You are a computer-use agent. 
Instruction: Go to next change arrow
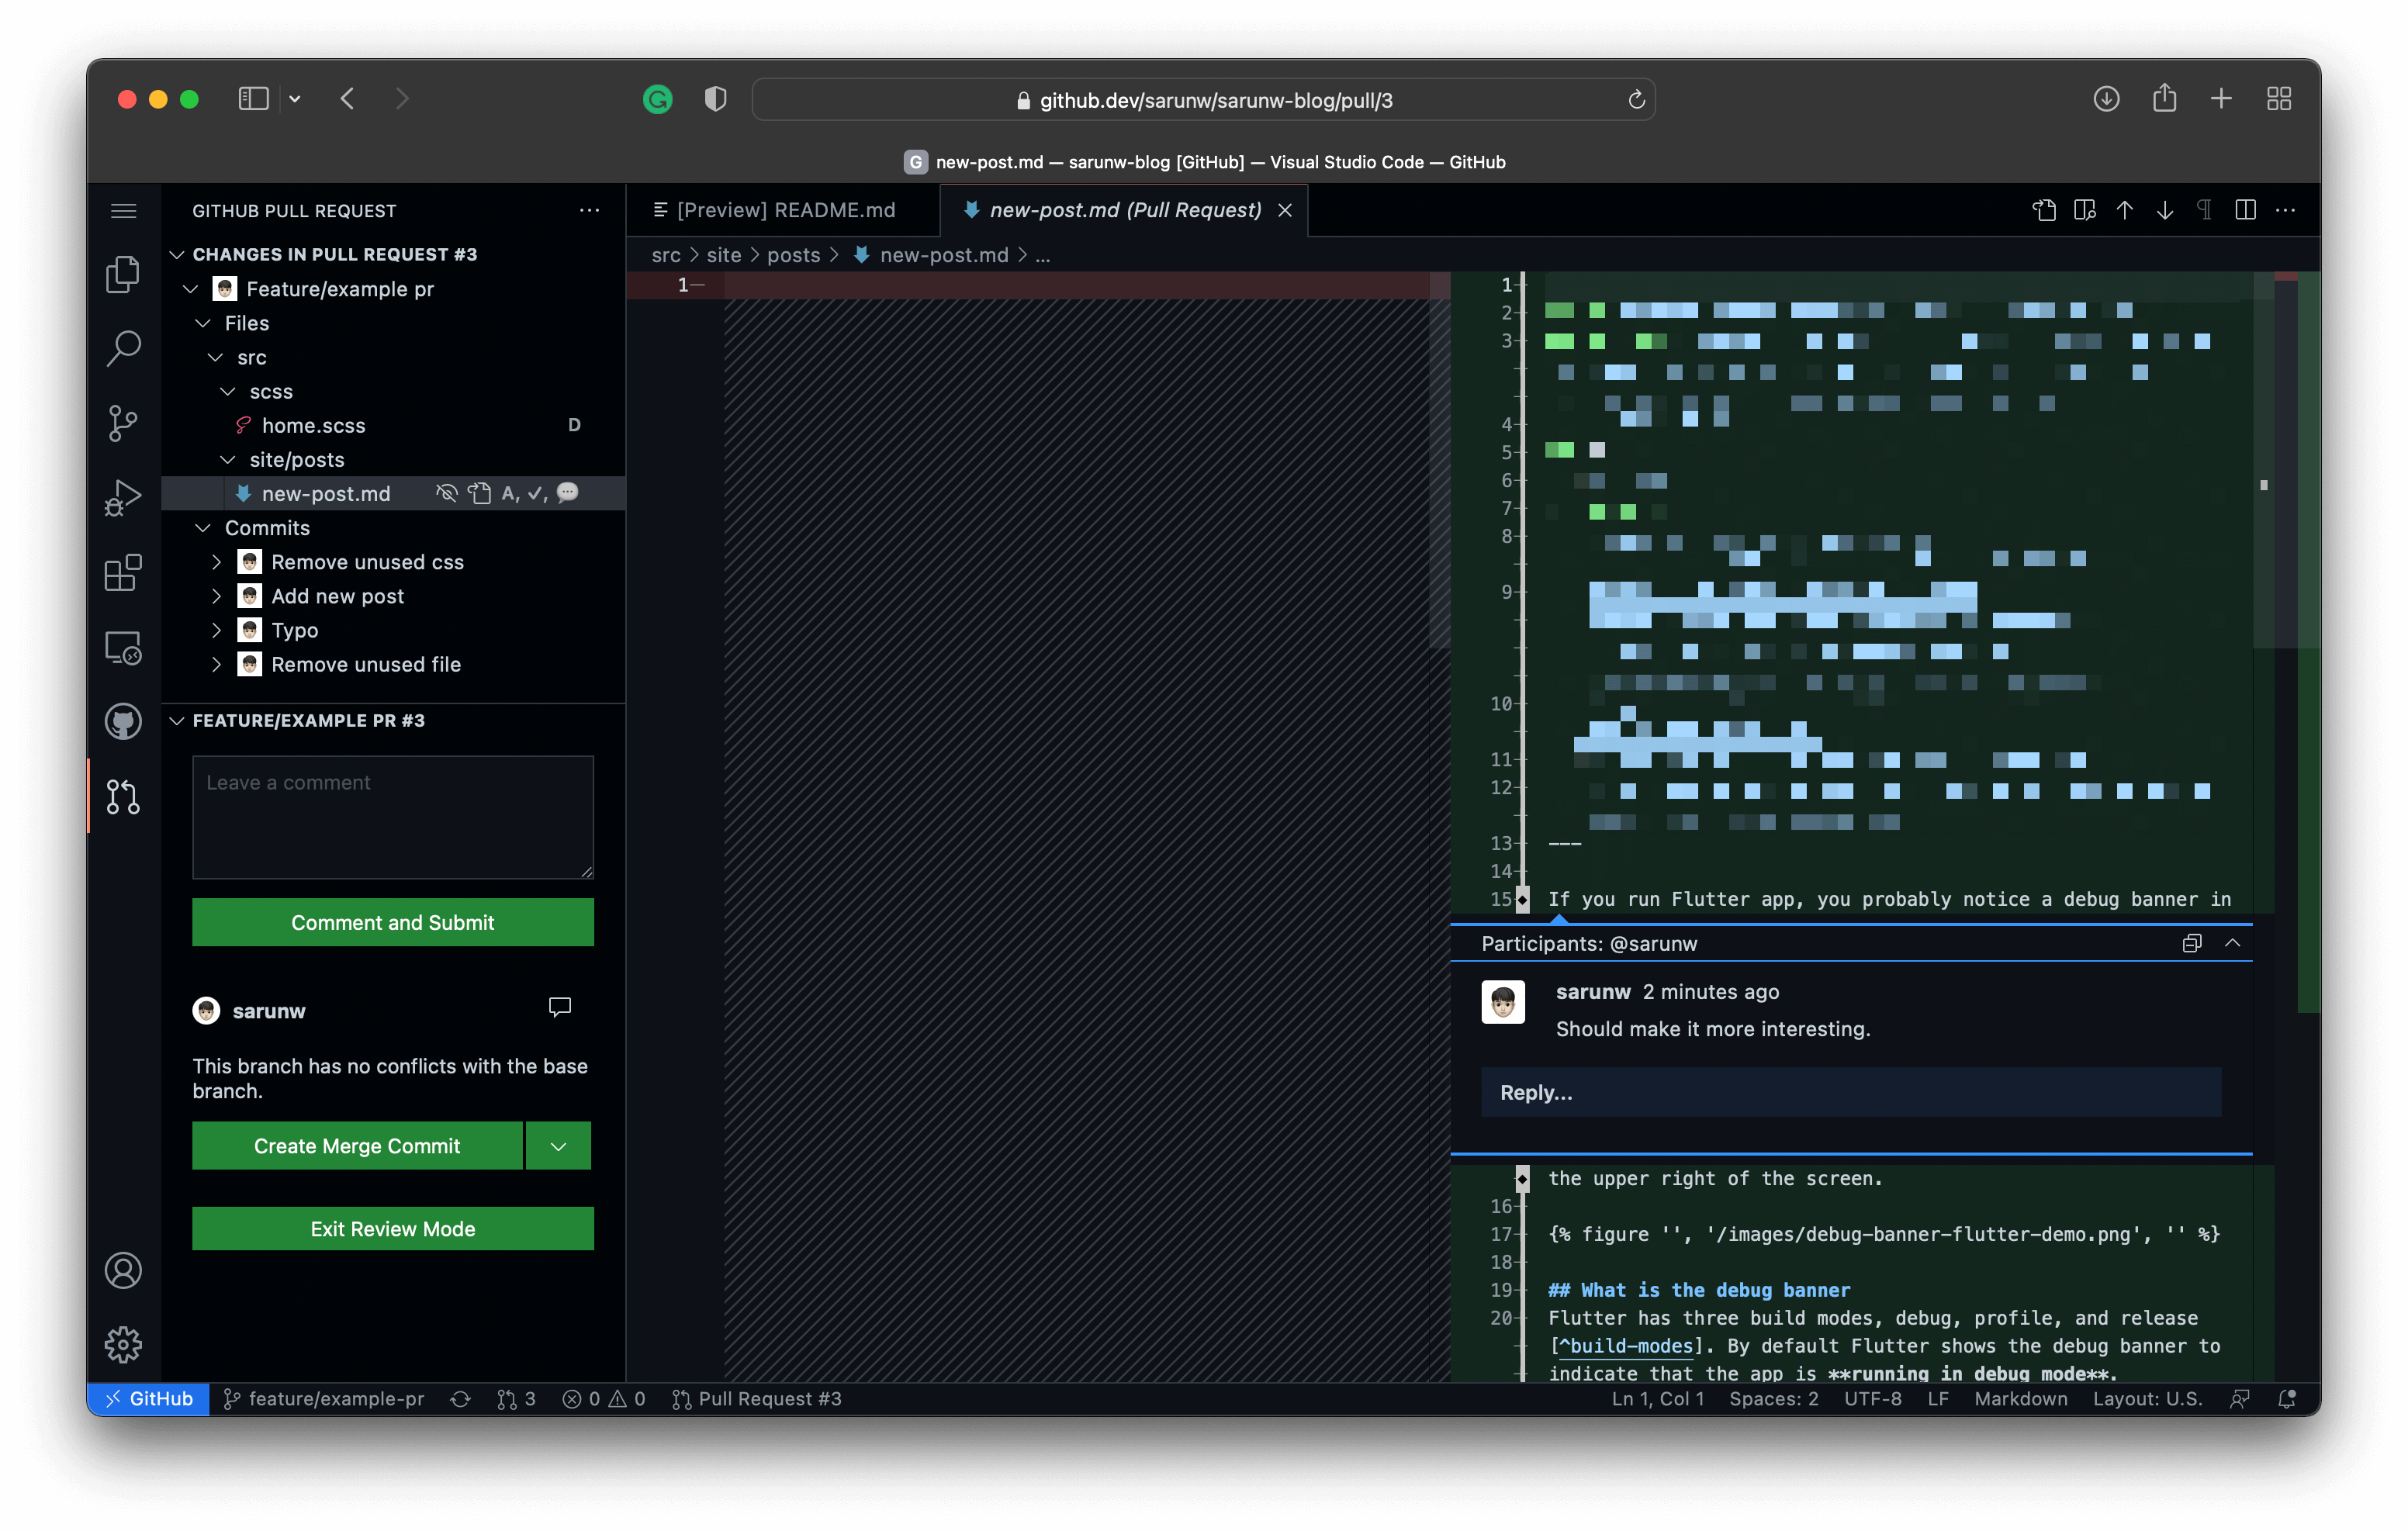2164,210
